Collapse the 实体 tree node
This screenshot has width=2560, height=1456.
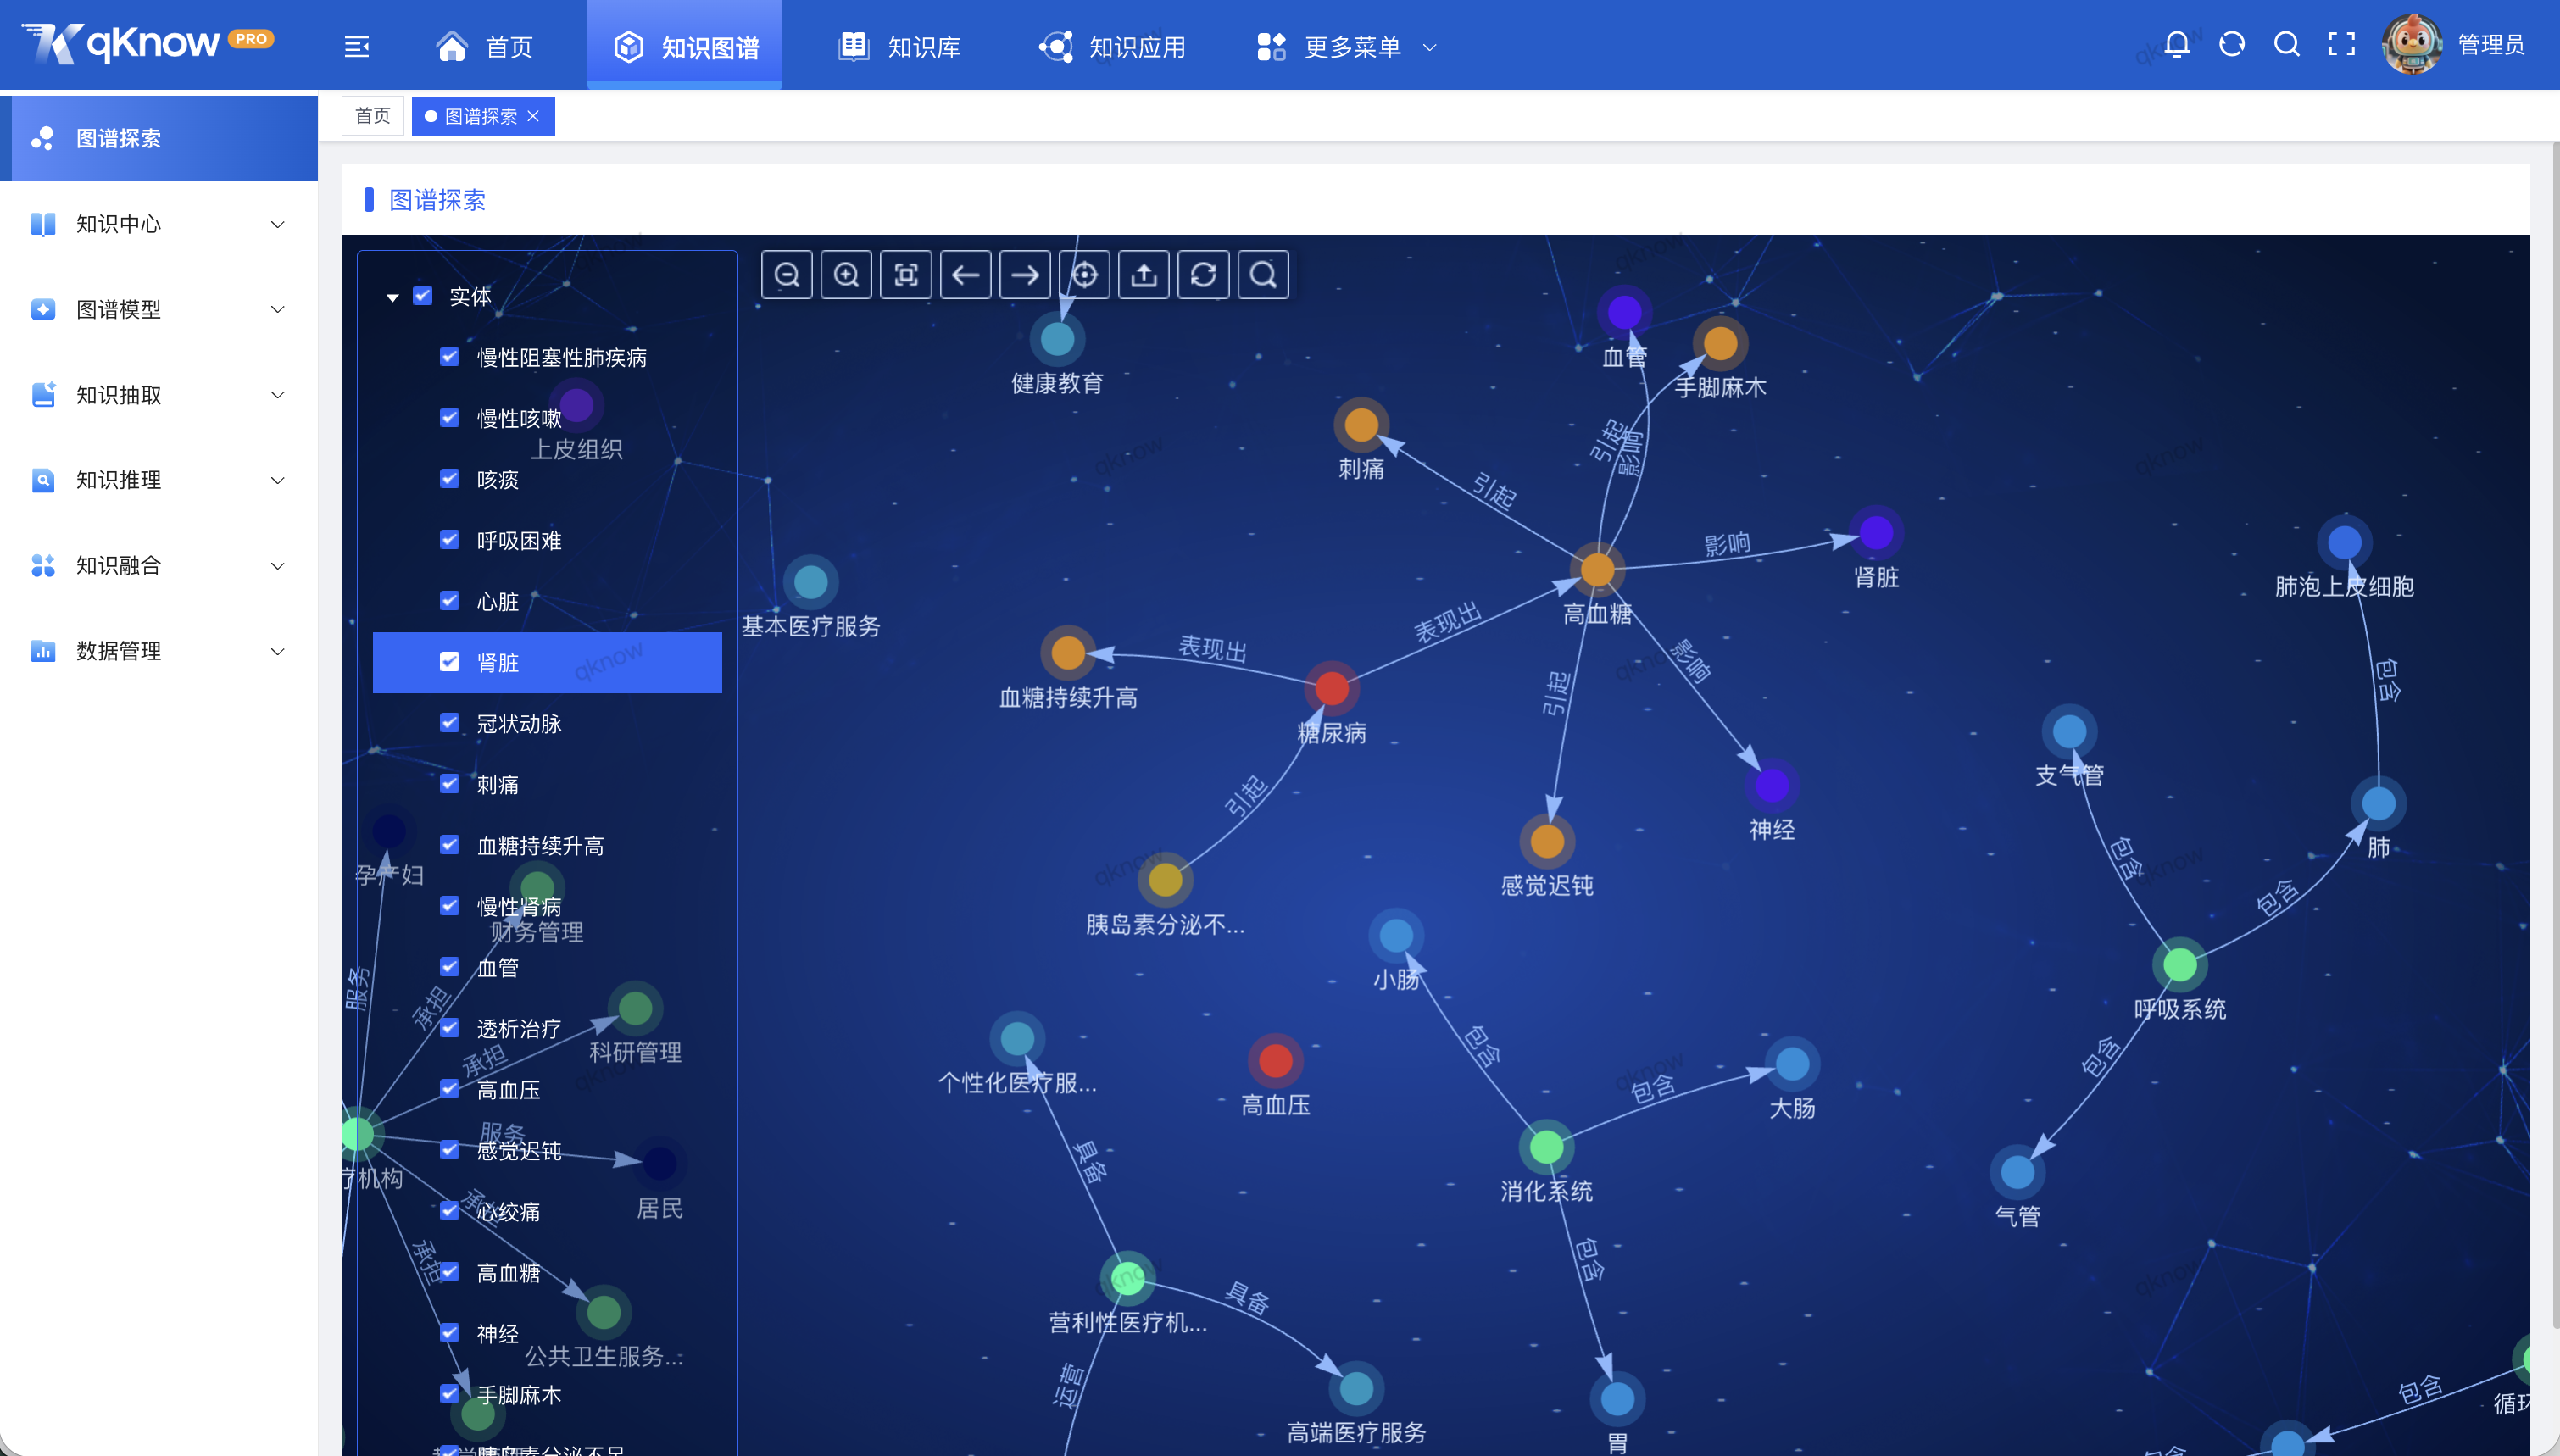[x=393, y=296]
